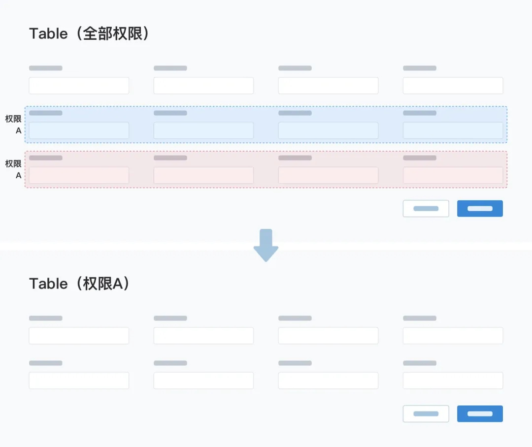Image resolution: width=532 pixels, height=447 pixels.
Task: Focus the last input in the blue-highlighted row
Action: point(453,130)
